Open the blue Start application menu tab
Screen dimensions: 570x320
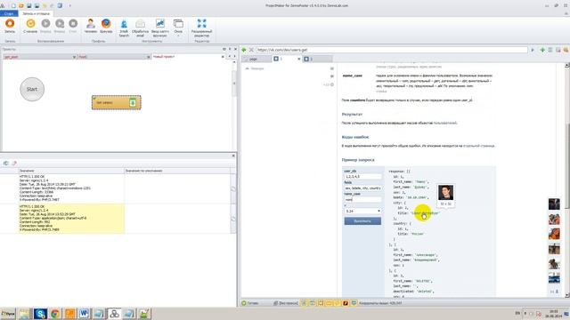(9, 13)
